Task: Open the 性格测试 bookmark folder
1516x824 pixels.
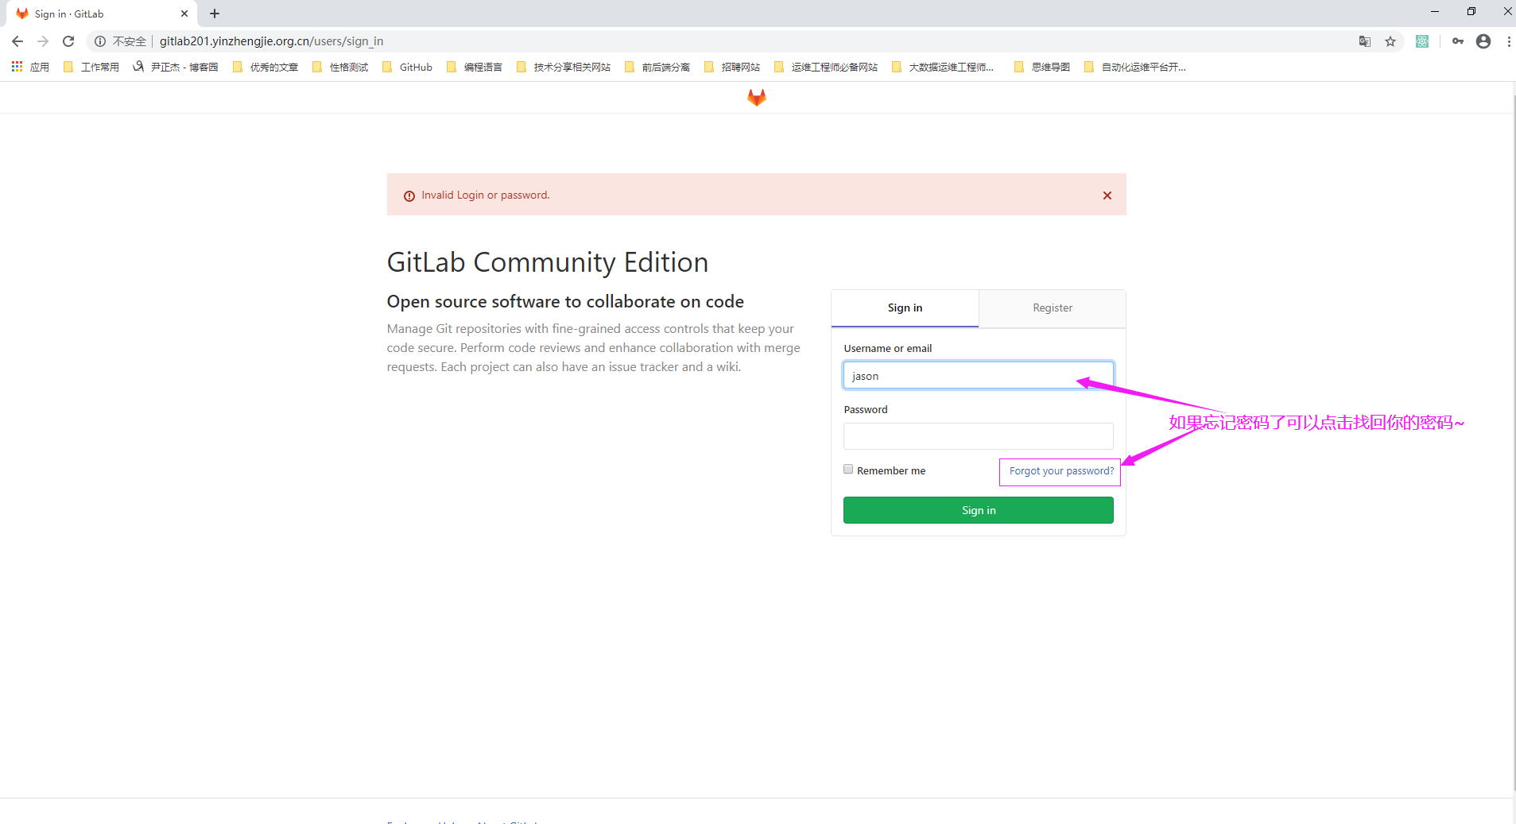Action: click(340, 67)
